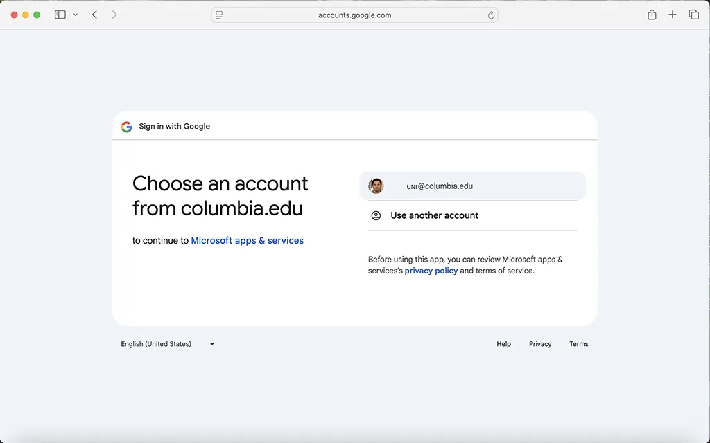Click the Help footer link
The height and width of the screenshot is (443, 710).
click(x=503, y=344)
